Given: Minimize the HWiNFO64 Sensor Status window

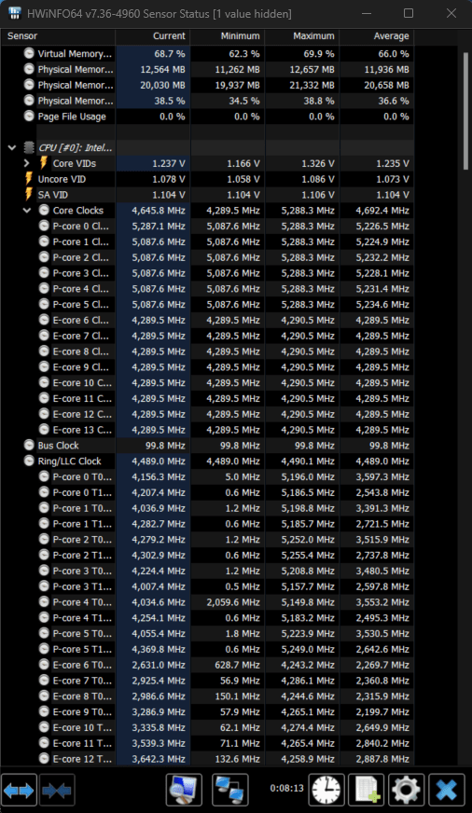Looking at the screenshot, I should pos(367,13).
